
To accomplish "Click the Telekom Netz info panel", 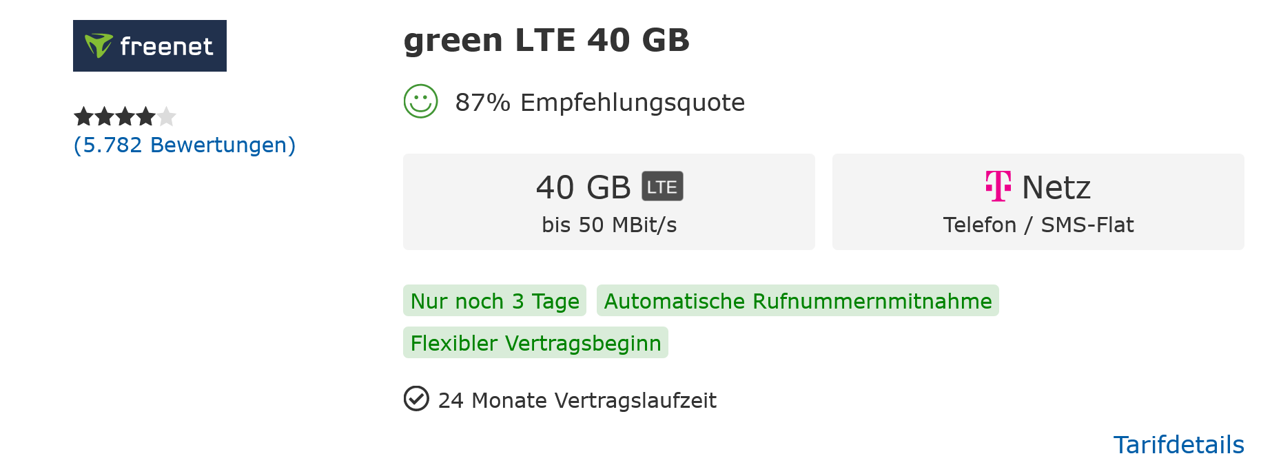I will 1037,201.
